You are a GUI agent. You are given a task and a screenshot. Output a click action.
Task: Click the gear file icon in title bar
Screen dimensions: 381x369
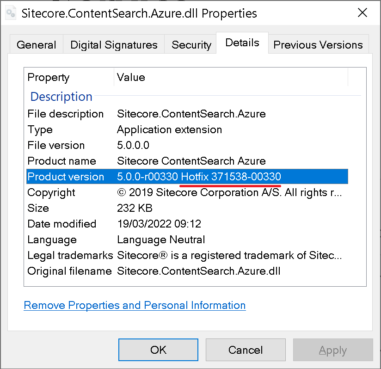(10, 12)
